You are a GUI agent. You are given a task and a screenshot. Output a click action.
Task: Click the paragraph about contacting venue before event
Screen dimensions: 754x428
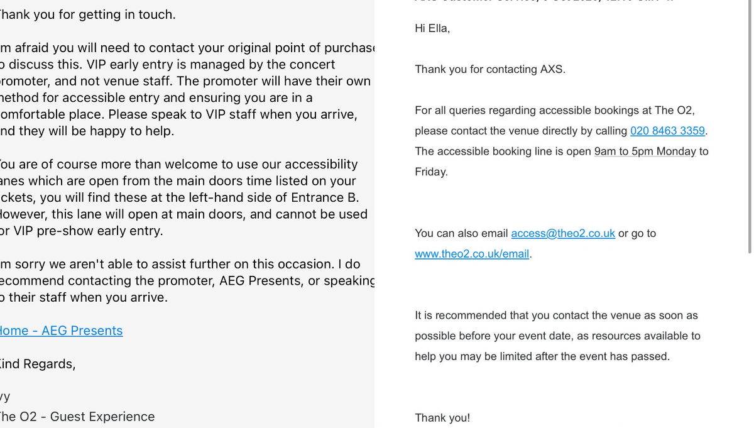pos(557,336)
